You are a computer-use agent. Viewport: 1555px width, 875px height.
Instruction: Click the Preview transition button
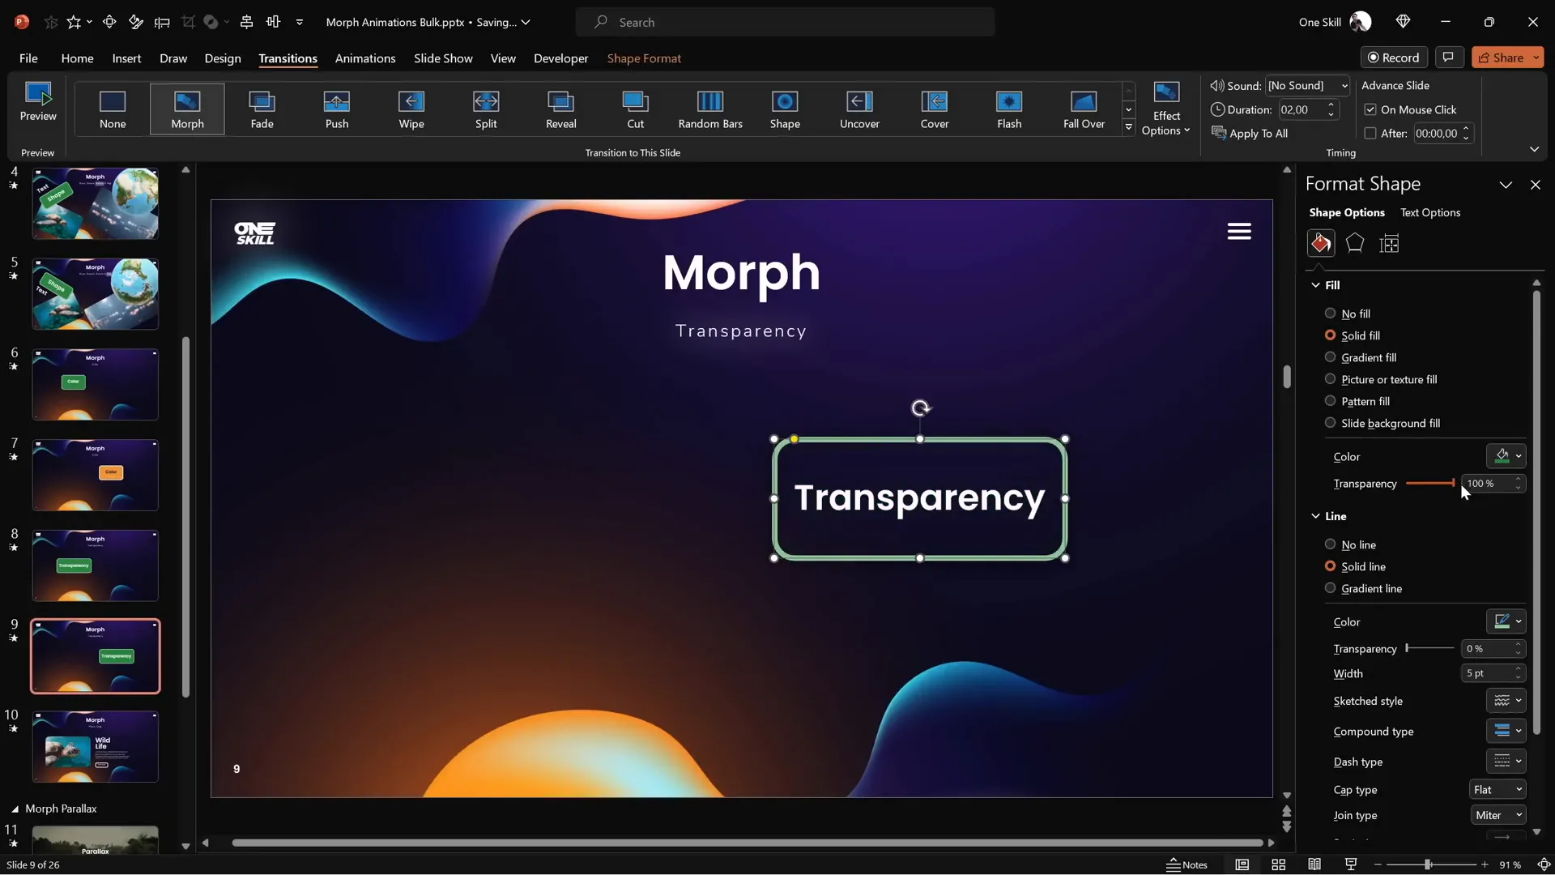(x=38, y=103)
